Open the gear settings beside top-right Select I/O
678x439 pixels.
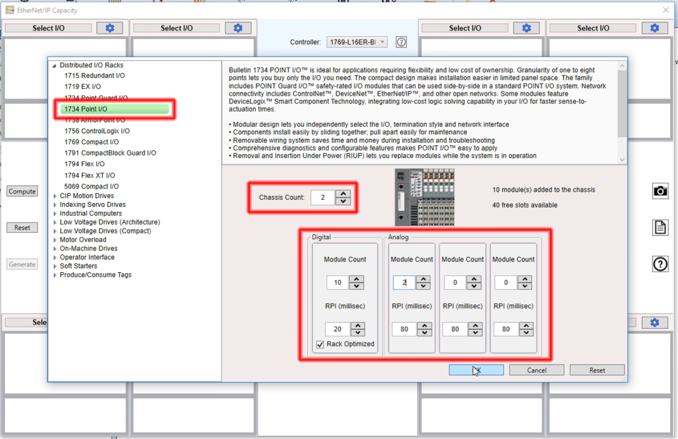pos(526,27)
